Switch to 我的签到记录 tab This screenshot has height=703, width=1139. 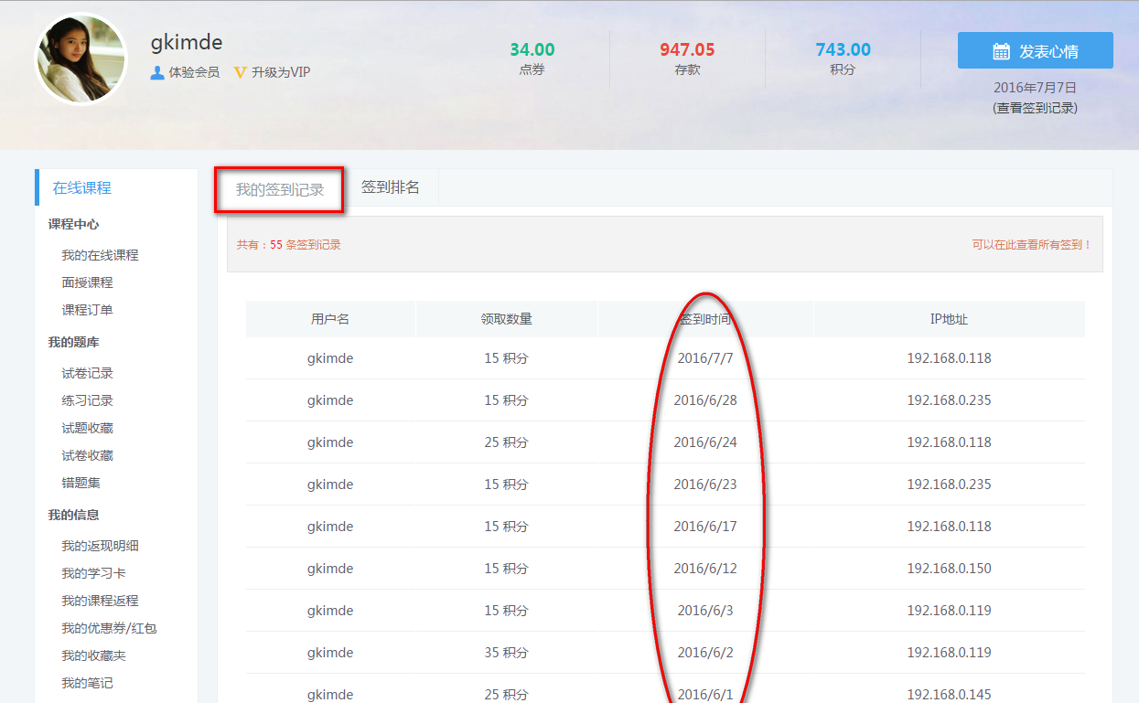coord(279,189)
